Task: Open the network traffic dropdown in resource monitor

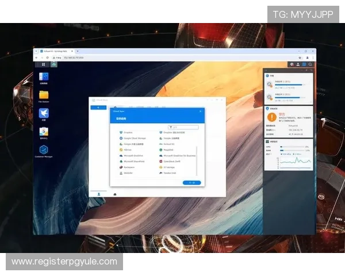Action: coord(269,154)
